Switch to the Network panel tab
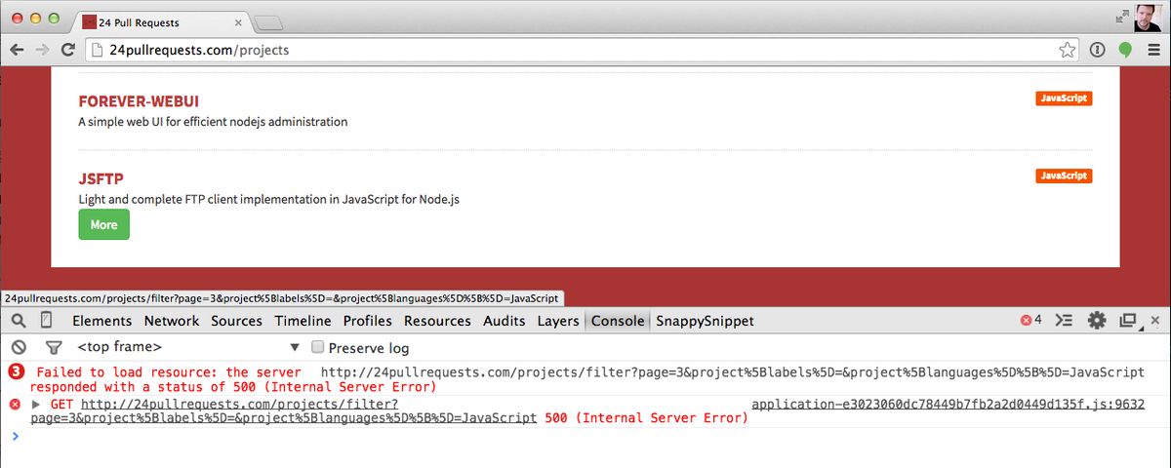1171x468 pixels. [x=172, y=321]
